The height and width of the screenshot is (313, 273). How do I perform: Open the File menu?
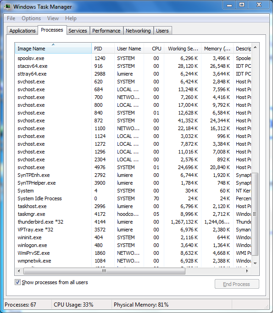[x=11, y=18]
